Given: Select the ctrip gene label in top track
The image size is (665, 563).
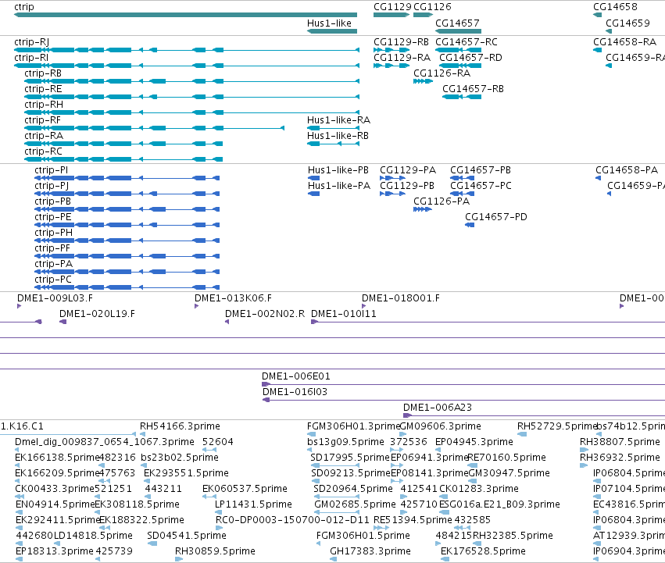Looking at the screenshot, I should (x=23, y=7).
